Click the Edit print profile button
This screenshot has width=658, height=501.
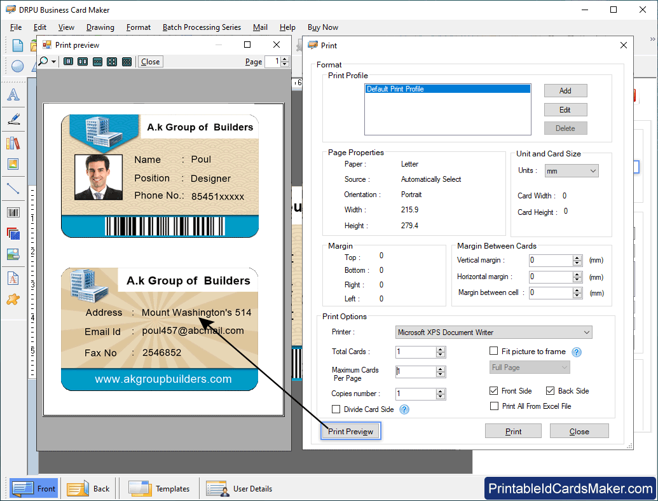coord(565,110)
